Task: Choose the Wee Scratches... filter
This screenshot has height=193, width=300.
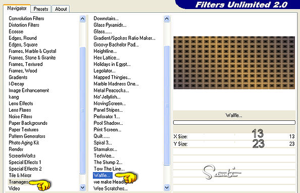Action: [111, 188]
